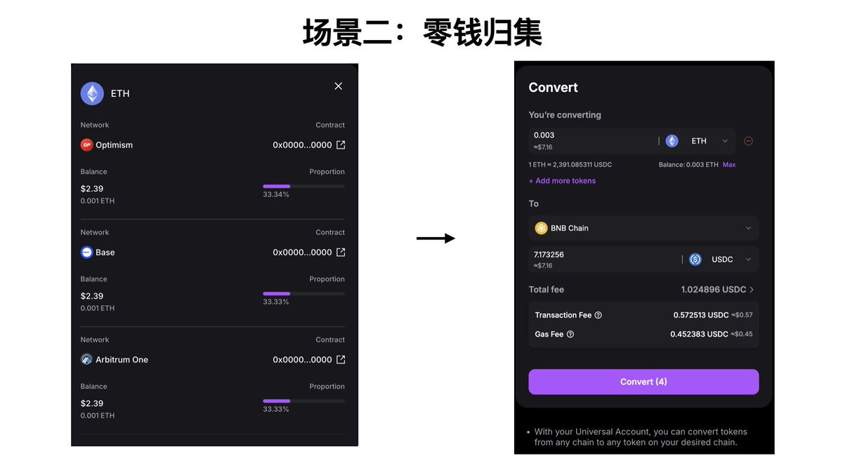Expand the BNB Chain destination dropdown

click(x=643, y=228)
